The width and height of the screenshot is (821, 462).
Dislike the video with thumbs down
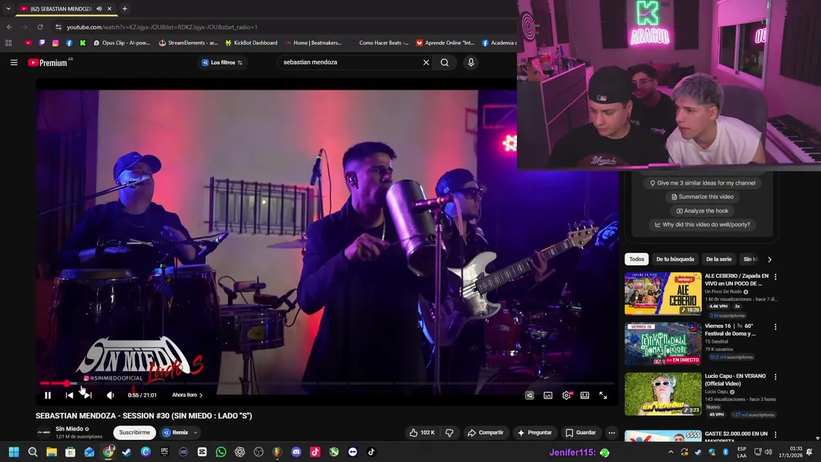coord(450,432)
